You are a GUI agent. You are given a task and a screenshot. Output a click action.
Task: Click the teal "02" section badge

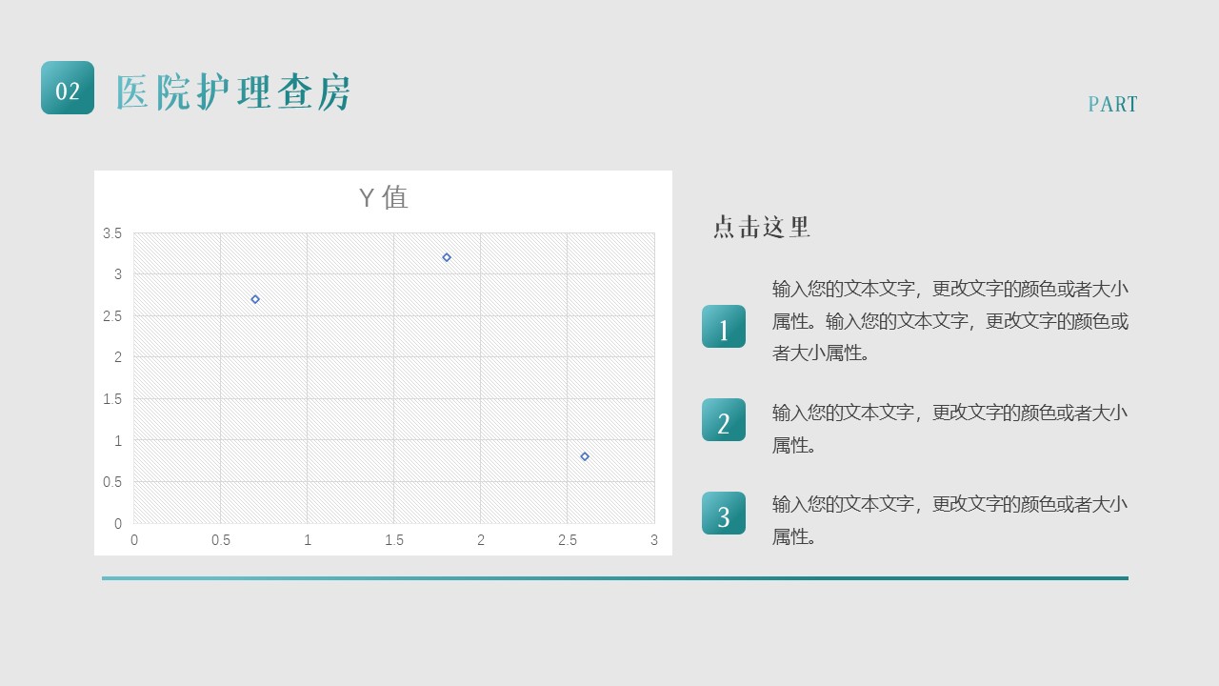coord(68,88)
